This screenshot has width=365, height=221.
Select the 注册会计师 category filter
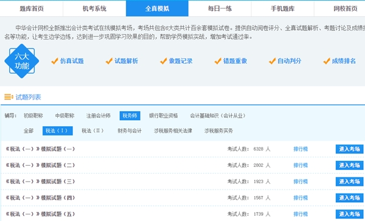click(x=98, y=116)
